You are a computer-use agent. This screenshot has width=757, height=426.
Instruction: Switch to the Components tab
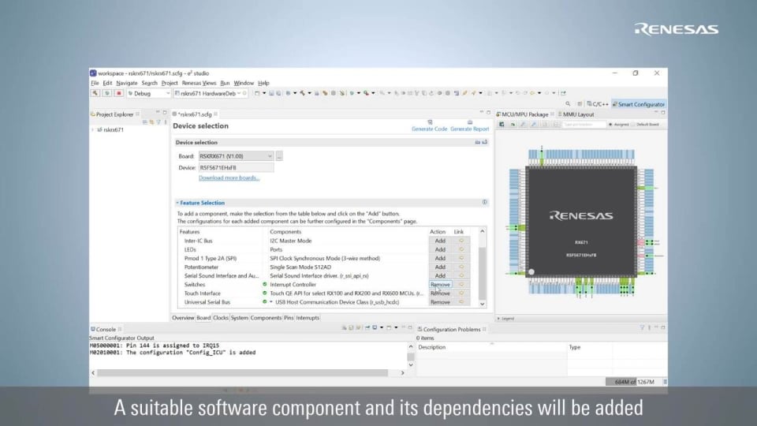(x=266, y=318)
